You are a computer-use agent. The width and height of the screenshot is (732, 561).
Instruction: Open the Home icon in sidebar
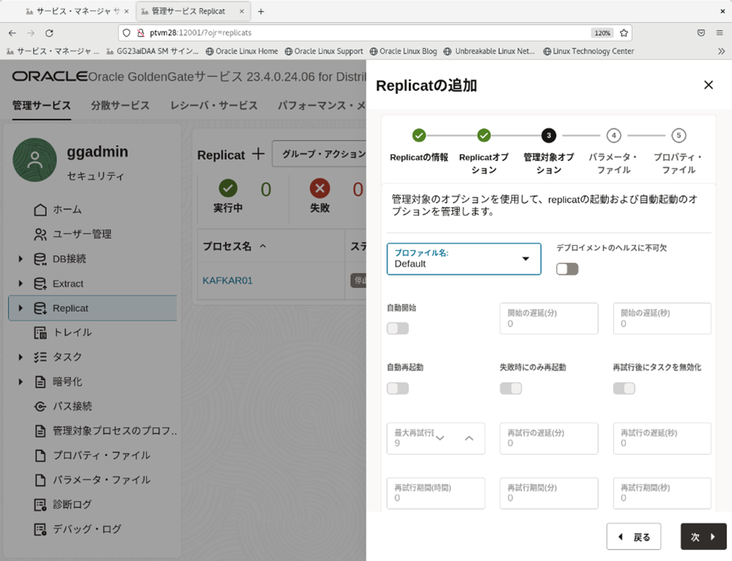pyautogui.click(x=40, y=210)
